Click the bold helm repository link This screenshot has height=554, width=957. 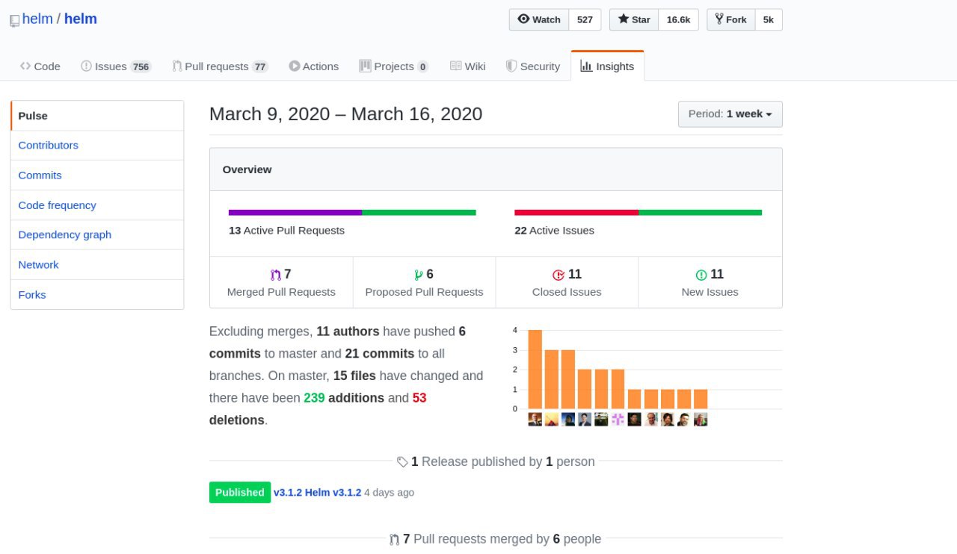pos(81,19)
